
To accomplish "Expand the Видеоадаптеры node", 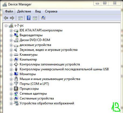I will point(11,35).
